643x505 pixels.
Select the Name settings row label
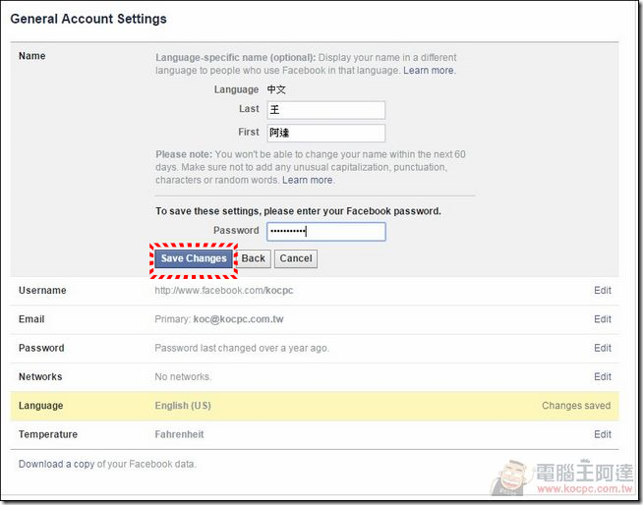click(x=32, y=56)
